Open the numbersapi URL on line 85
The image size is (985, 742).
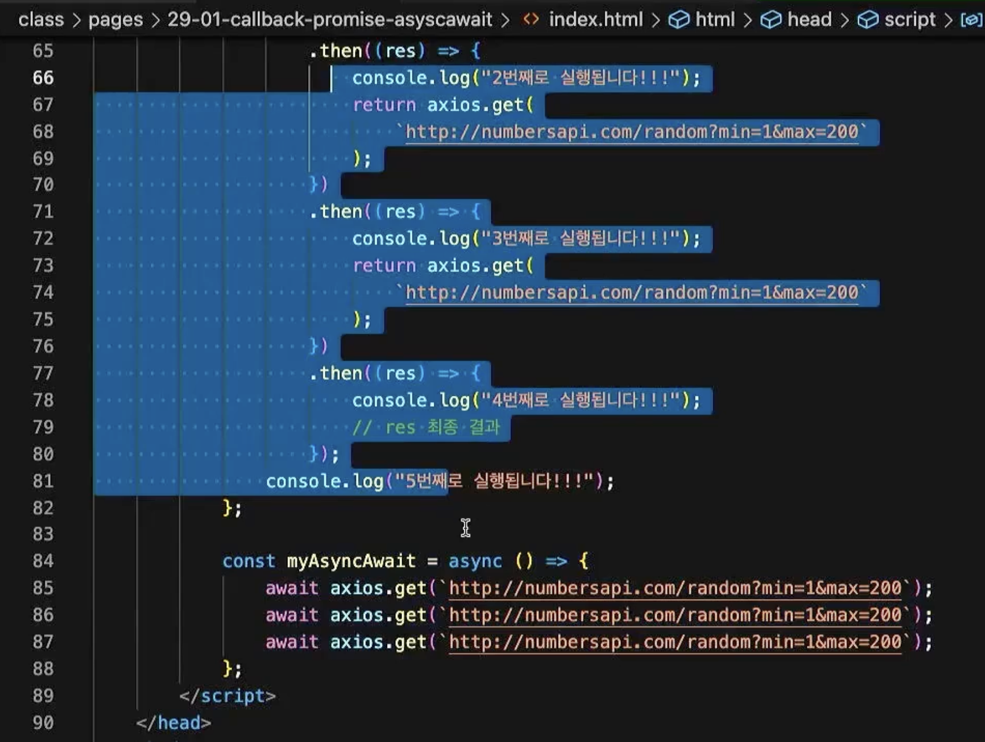coord(675,588)
